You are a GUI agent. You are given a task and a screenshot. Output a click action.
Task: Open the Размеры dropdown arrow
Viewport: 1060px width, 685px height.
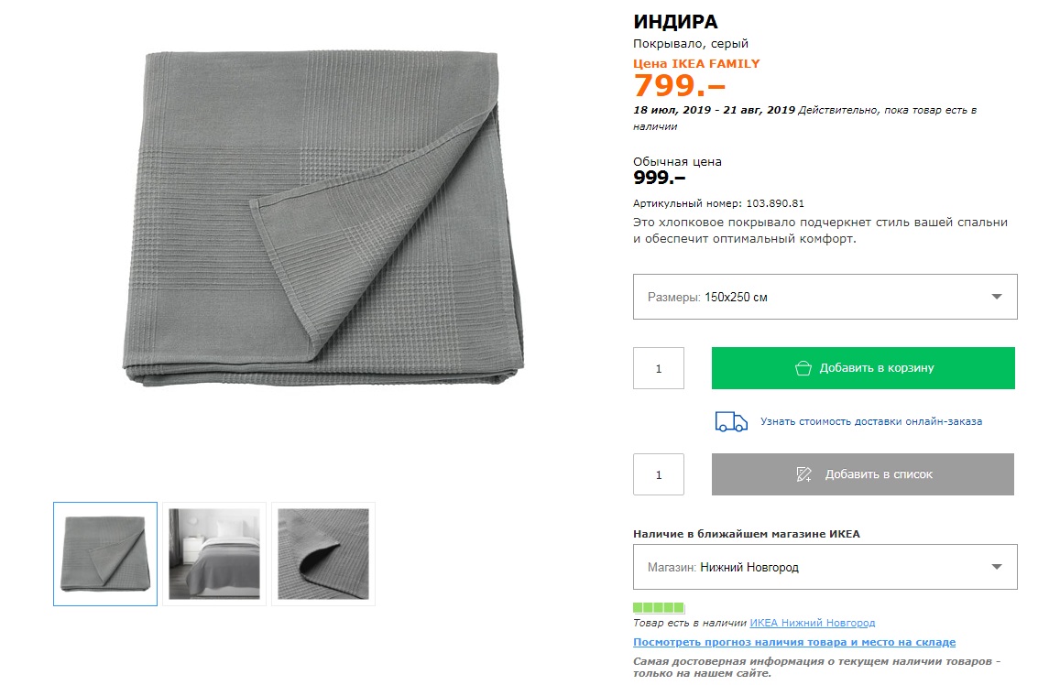(996, 297)
